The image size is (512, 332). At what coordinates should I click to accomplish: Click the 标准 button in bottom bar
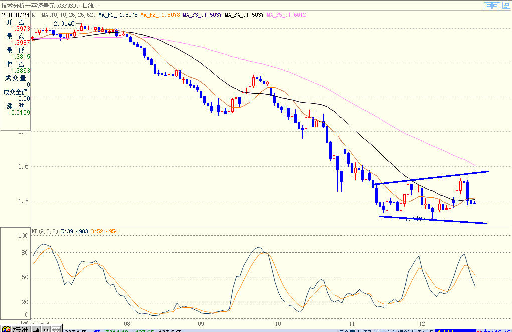pyautogui.click(x=21, y=329)
